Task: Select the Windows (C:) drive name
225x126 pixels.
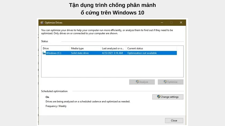Action: [x=54, y=53]
